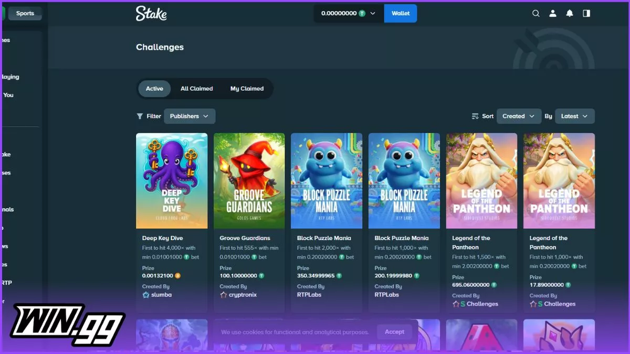Click the Deep Key Dive title
Image resolution: width=630 pixels, height=354 pixels.
point(163,238)
